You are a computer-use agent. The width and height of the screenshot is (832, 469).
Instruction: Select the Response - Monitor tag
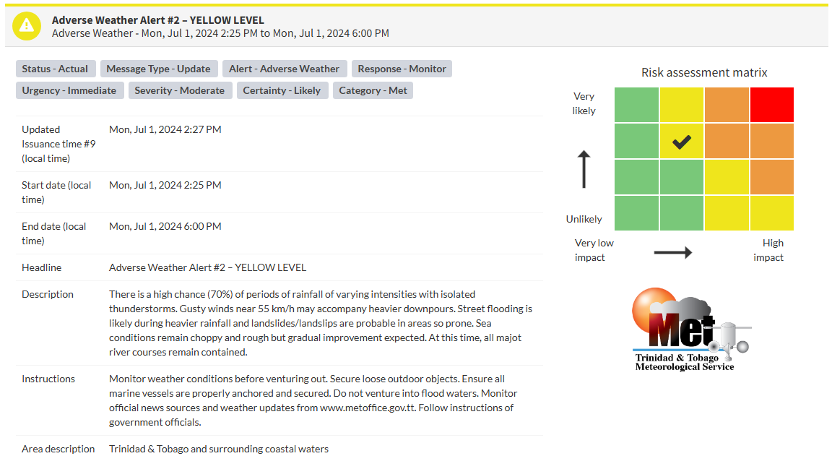click(x=402, y=69)
